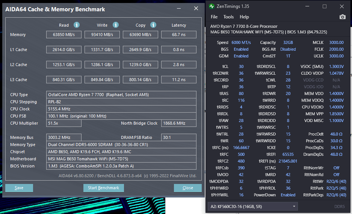Click the CPU Stepping field RPL-B2

pyautogui.click(x=121, y=102)
